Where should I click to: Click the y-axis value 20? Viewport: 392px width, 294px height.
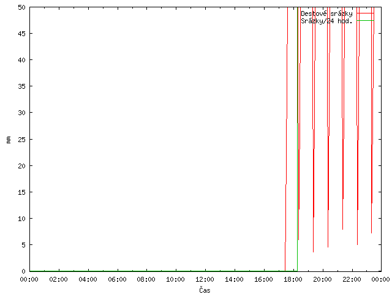click(22, 166)
